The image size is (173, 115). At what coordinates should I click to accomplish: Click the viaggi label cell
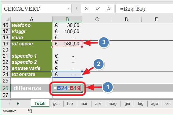point(31,31)
